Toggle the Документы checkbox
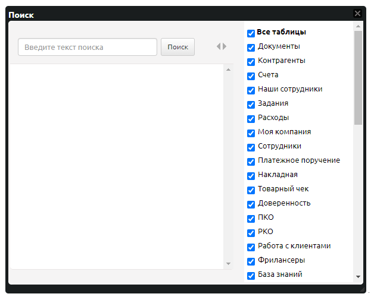 coord(251,48)
